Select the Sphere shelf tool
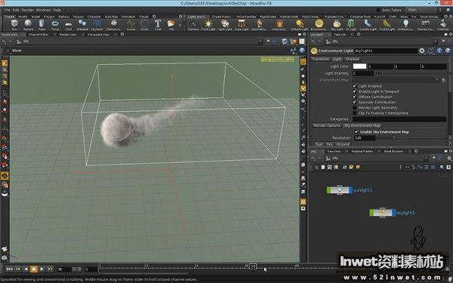This screenshot has width=453, height=283. [x=28, y=25]
